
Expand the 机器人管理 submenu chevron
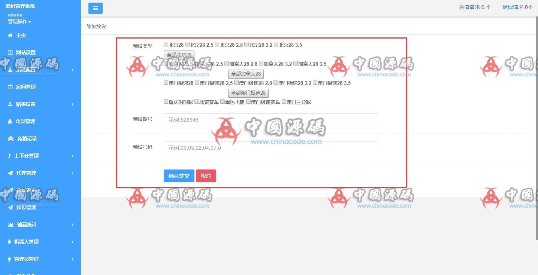[x=72, y=242]
